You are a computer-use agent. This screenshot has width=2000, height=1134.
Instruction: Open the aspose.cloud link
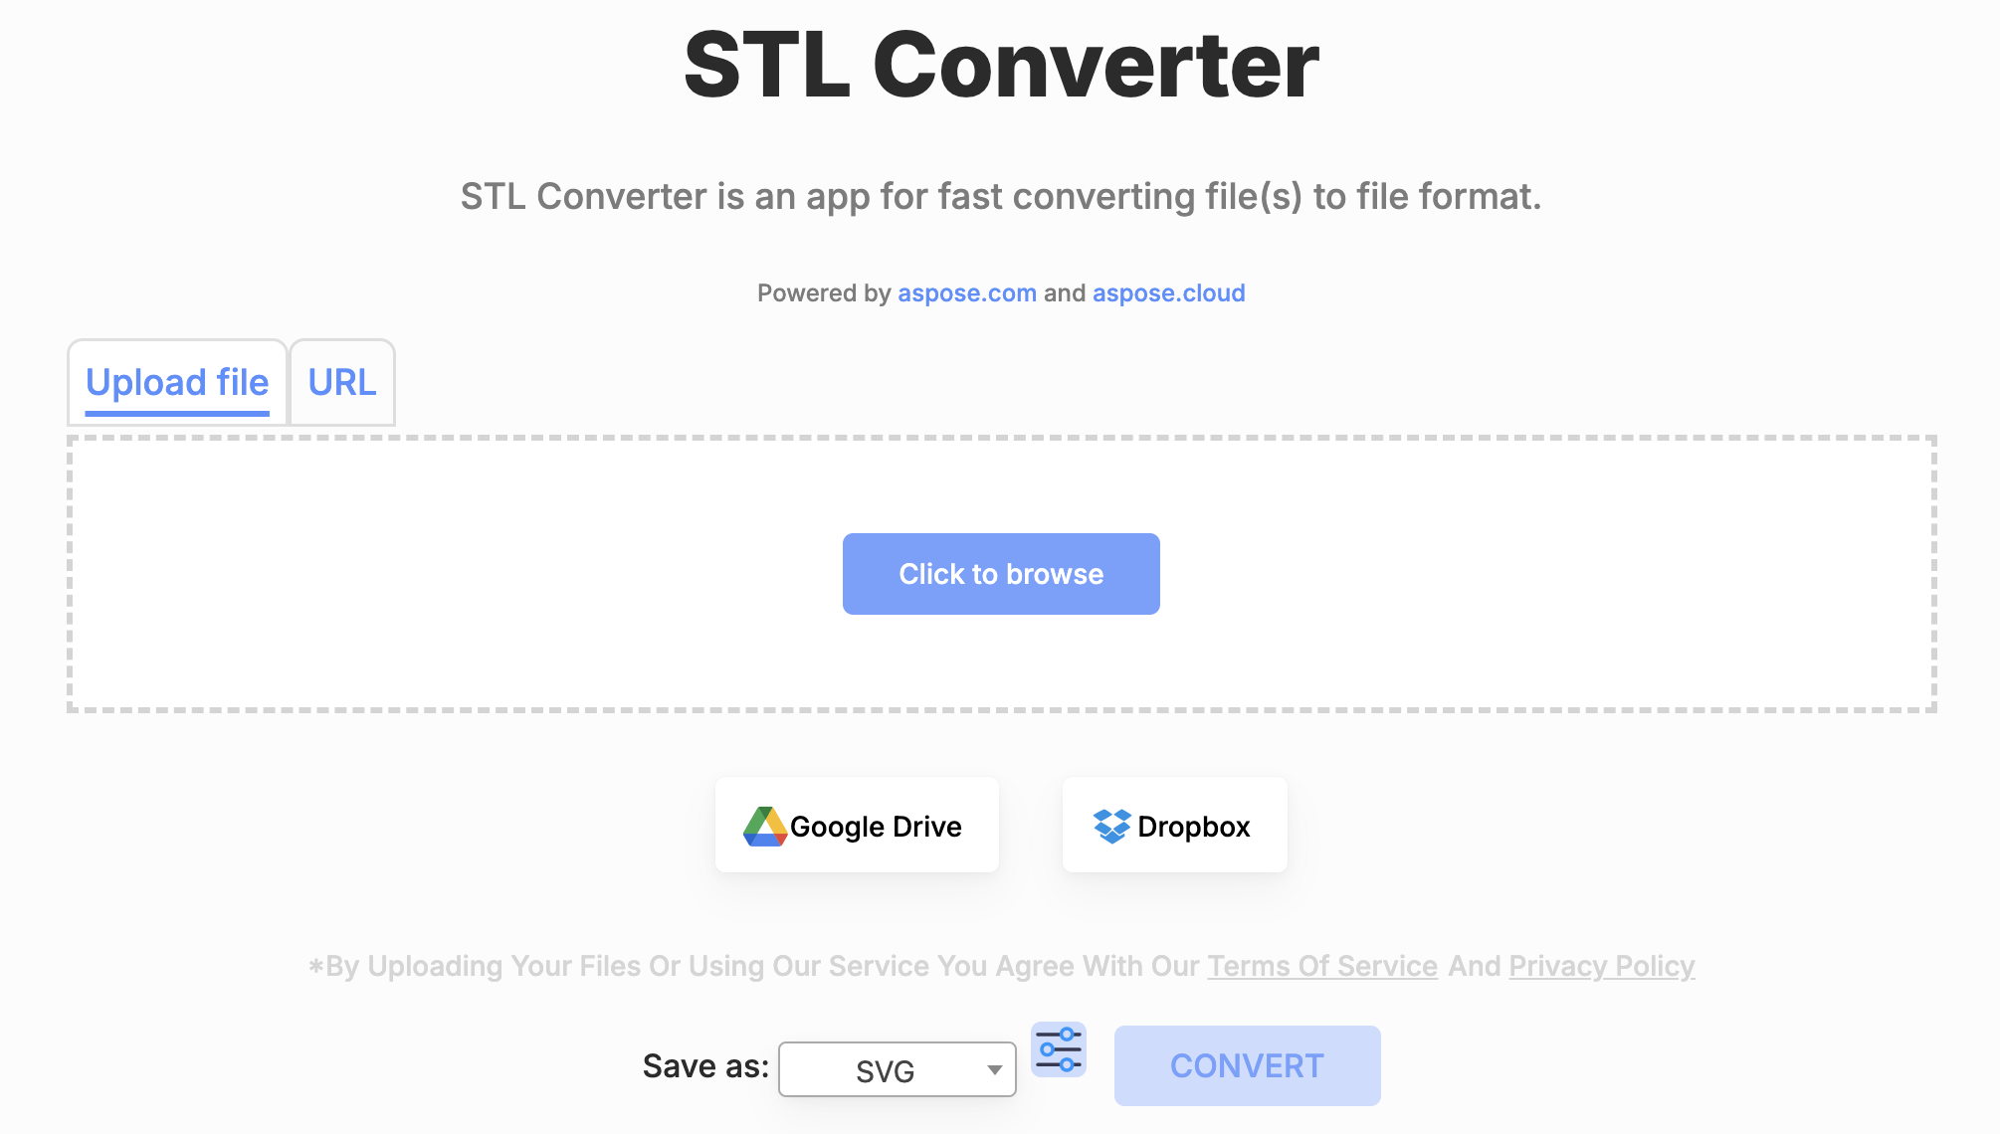1169,291
